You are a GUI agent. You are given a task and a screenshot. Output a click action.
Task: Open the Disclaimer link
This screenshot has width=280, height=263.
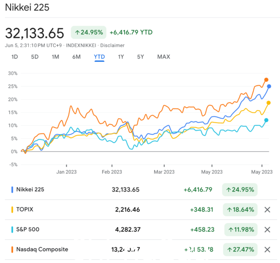click(112, 46)
